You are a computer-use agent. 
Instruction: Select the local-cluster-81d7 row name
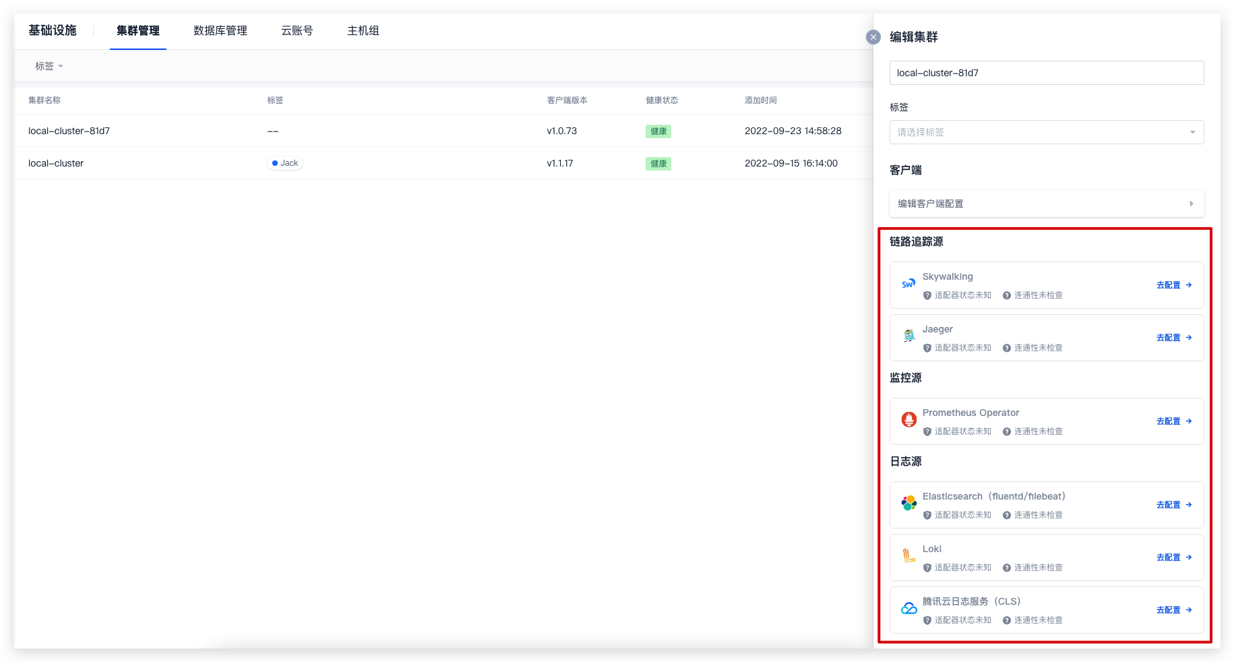[x=69, y=131]
